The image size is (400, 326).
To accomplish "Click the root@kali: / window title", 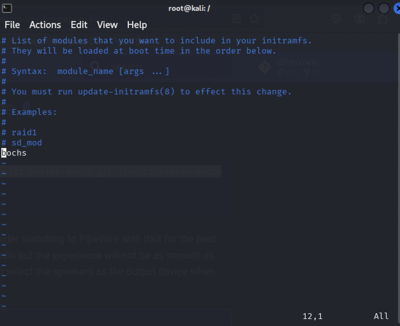I will pos(189,8).
